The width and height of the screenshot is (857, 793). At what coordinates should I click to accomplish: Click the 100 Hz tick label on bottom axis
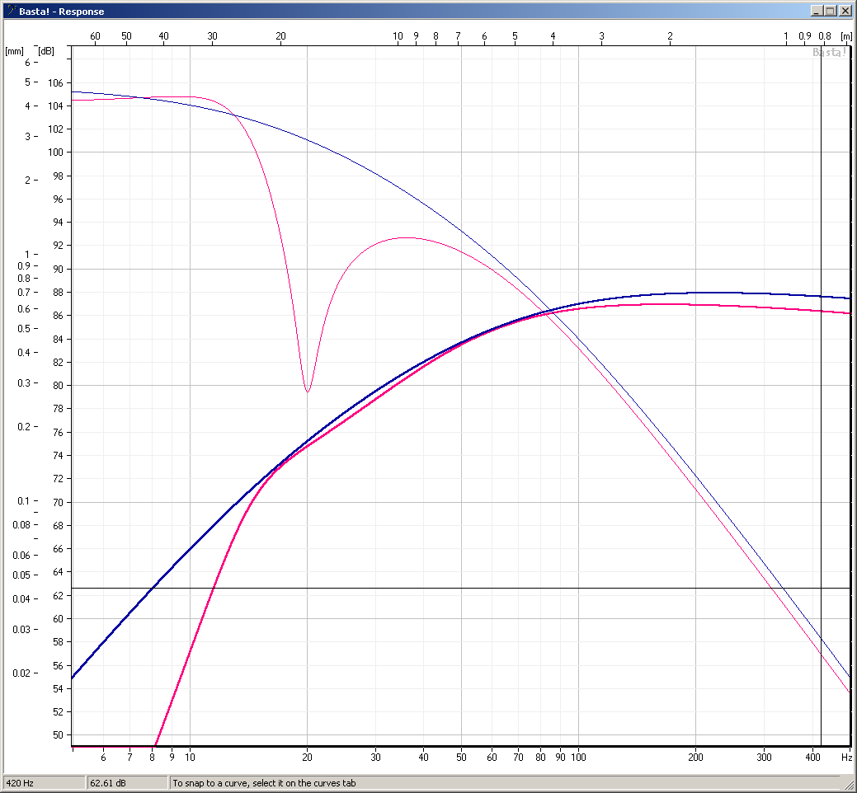point(577,756)
